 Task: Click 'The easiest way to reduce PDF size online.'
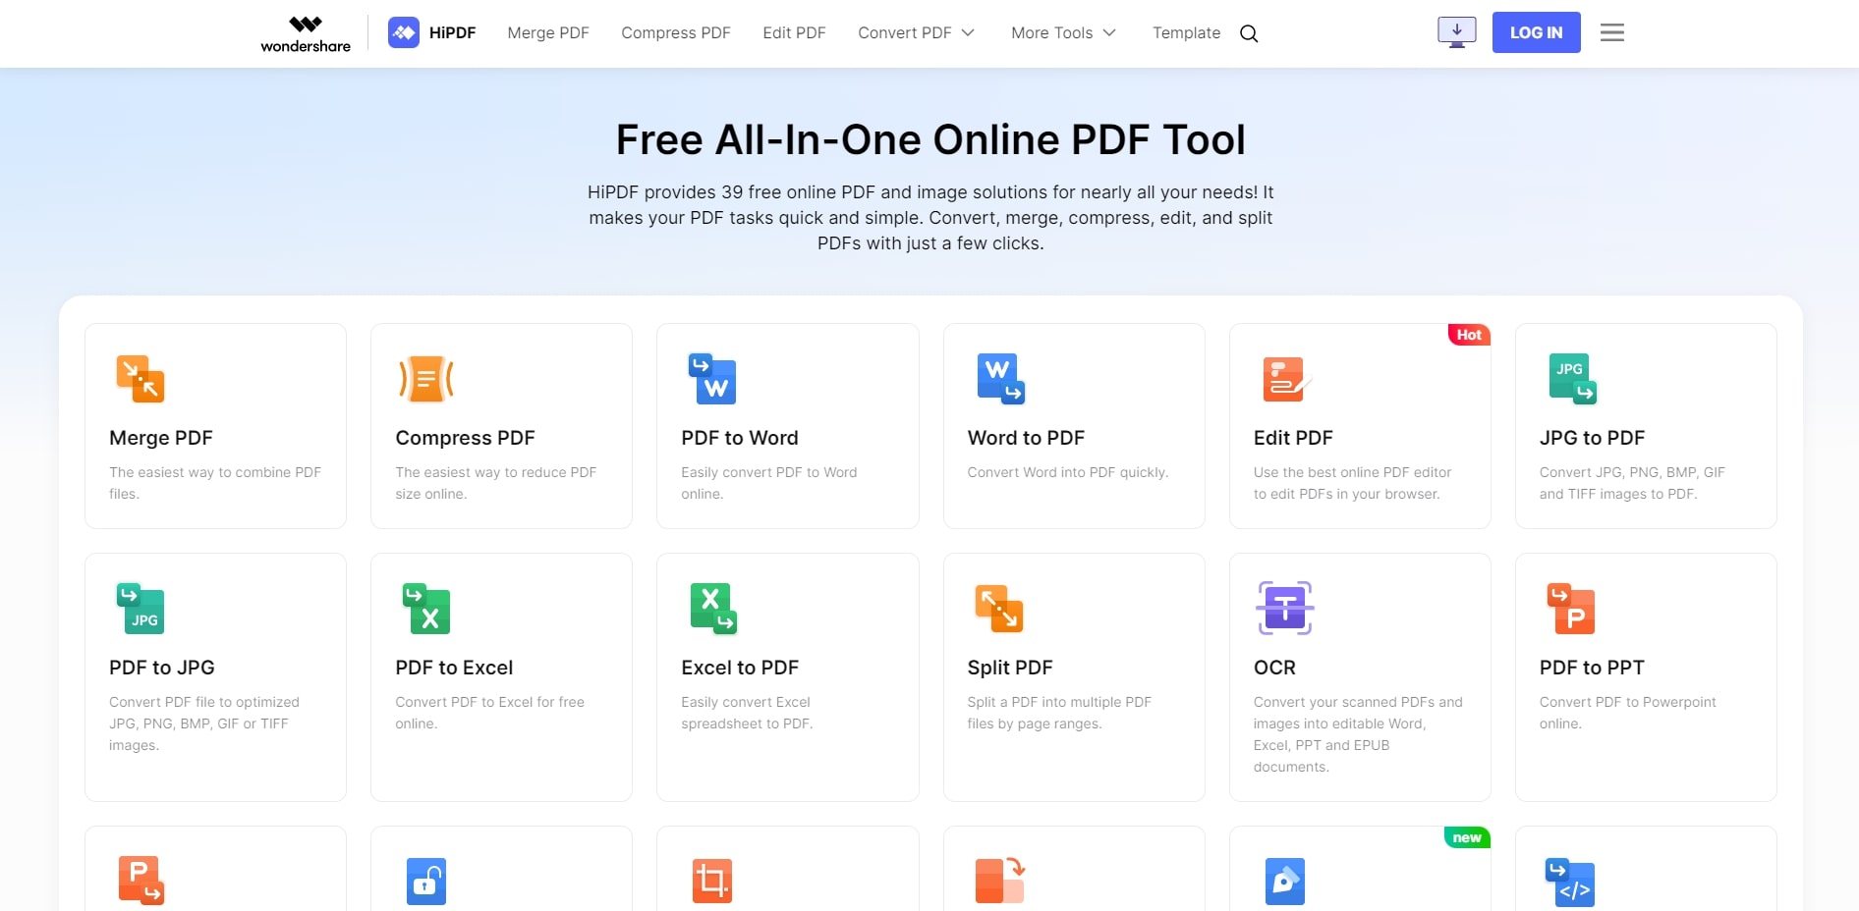tap(495, 483)
